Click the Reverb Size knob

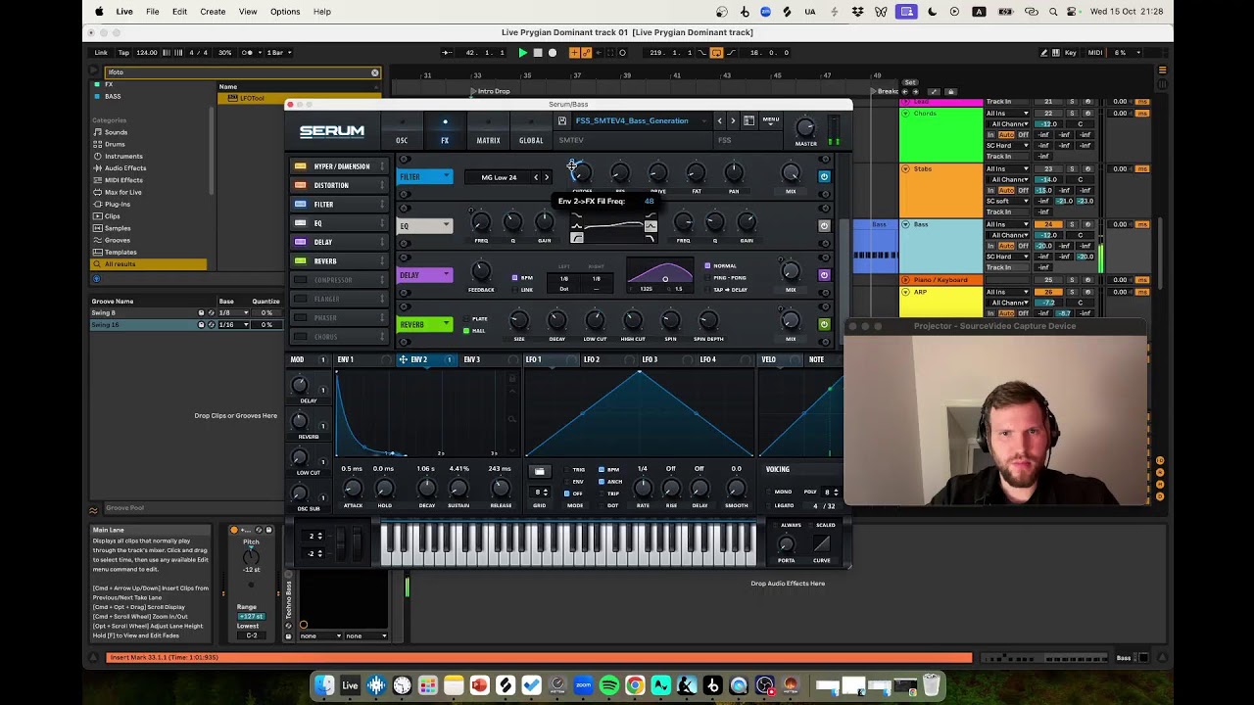coord(519,320)
